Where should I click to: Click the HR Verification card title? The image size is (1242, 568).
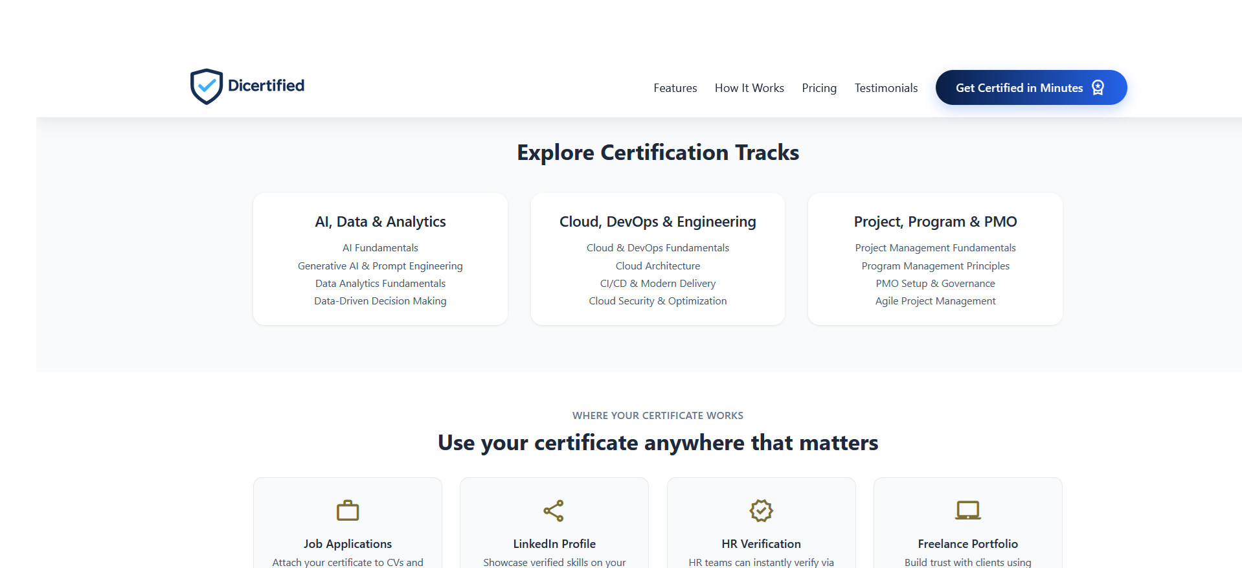761,544
